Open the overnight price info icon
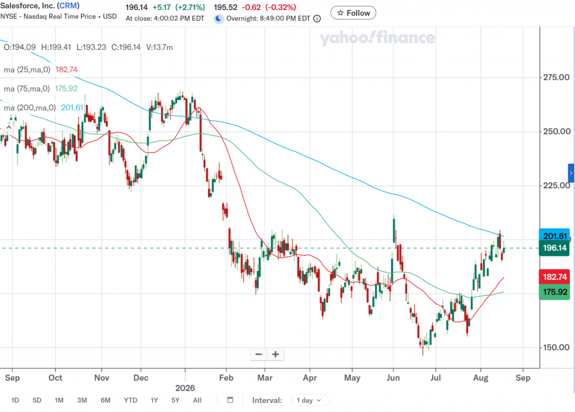The height and width of the screenshot is (412, 575). click(x=317, y=19)
